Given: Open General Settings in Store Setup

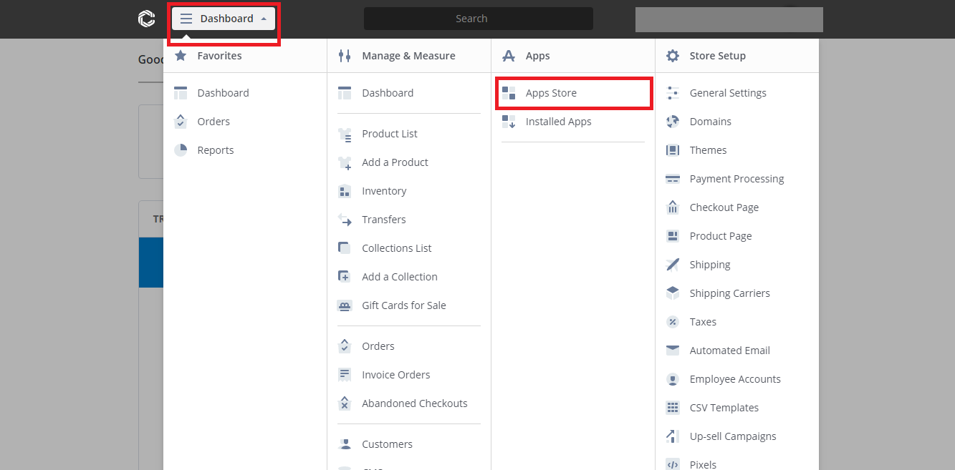Looking at the screenshot, I should 728,93.
